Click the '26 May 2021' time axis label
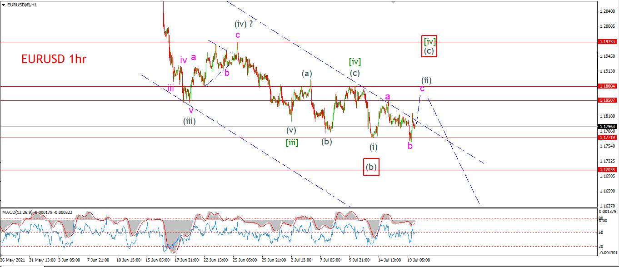The image size is (619, 267). click(13, 260)
